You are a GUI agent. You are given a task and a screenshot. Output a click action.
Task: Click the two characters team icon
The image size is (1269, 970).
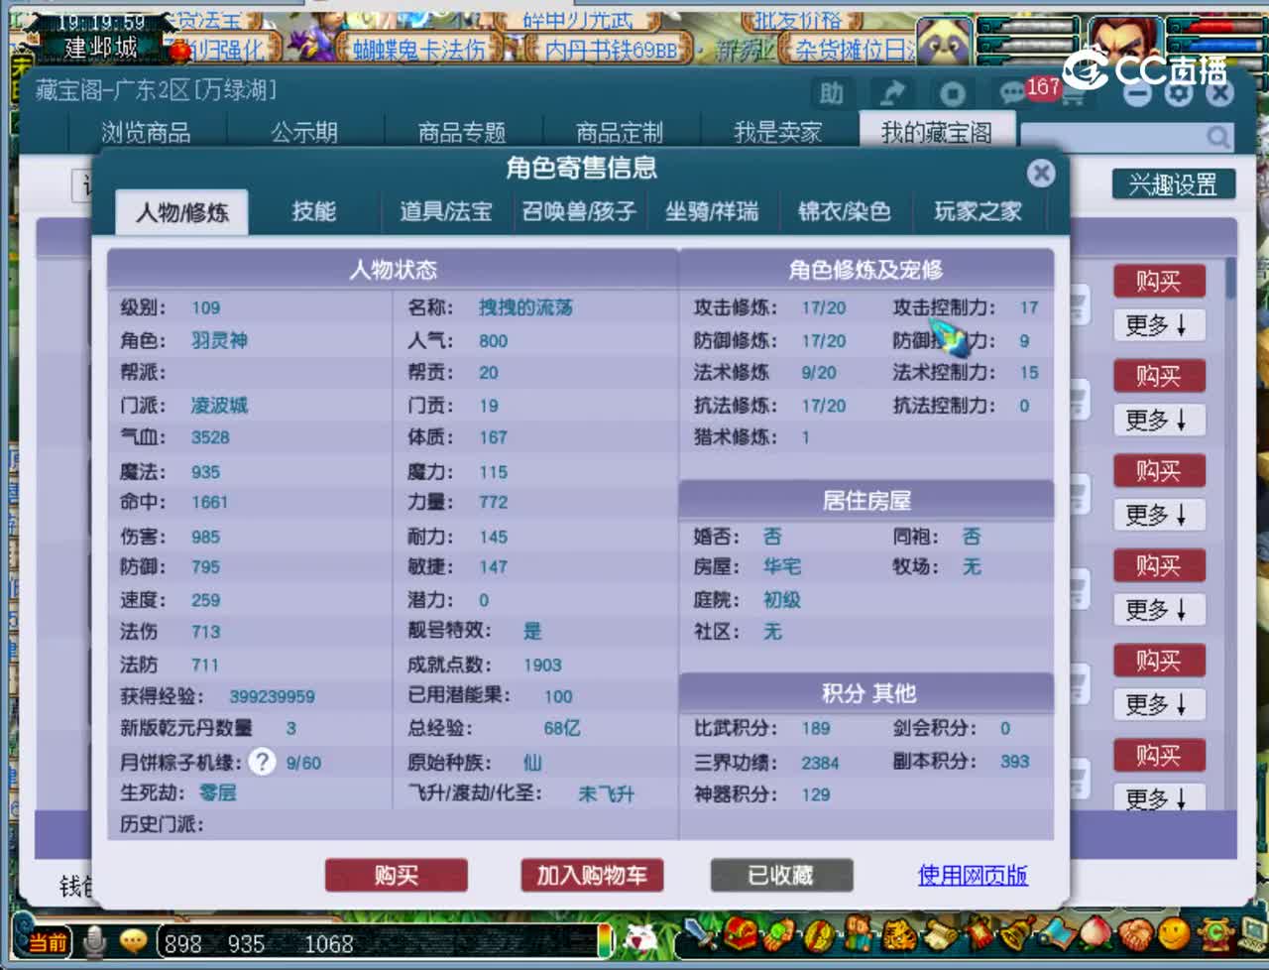point(858,934)
